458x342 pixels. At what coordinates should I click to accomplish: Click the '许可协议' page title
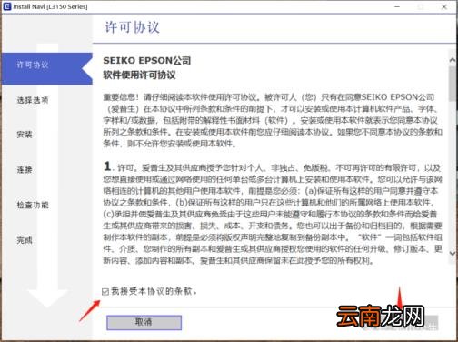[x=132, y=27]
